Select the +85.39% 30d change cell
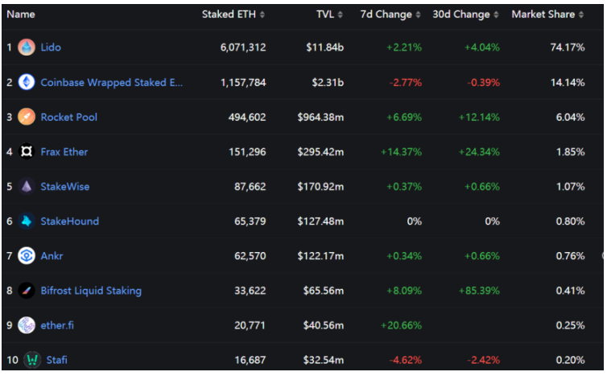Viewport: 607px width, 376px height. [479, 291]
